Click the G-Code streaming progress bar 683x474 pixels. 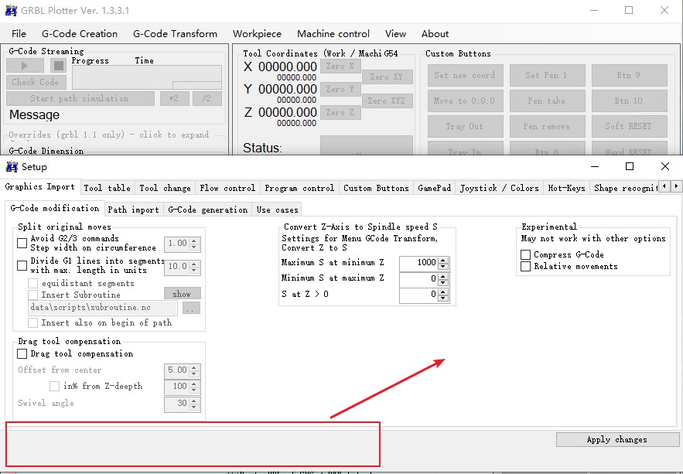click(x=146, y=77)
